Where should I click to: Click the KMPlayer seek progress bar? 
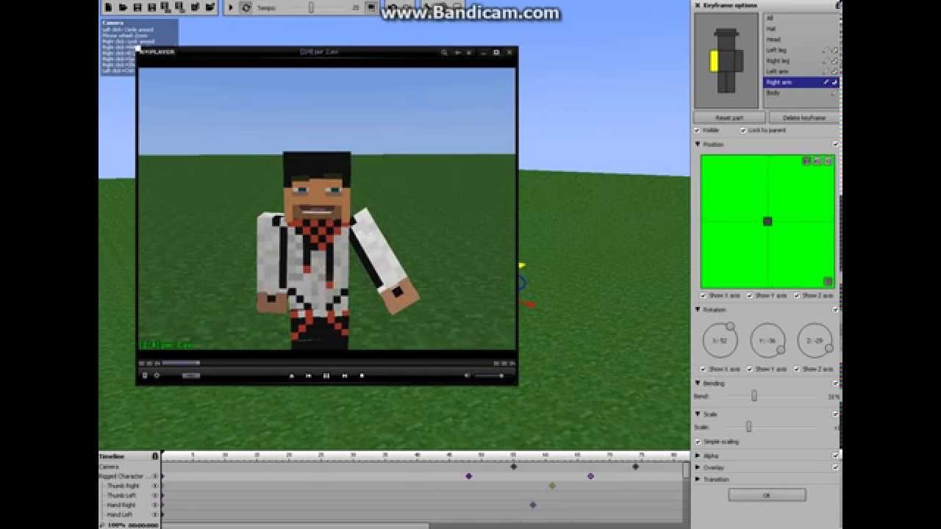click(x=327, y=363)
